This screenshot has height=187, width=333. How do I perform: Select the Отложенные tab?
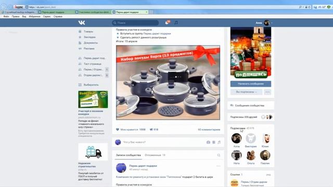155,155
